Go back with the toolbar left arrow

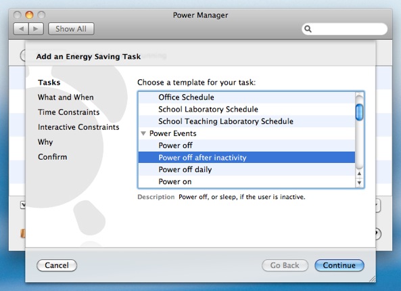click(x=21, y=29)
